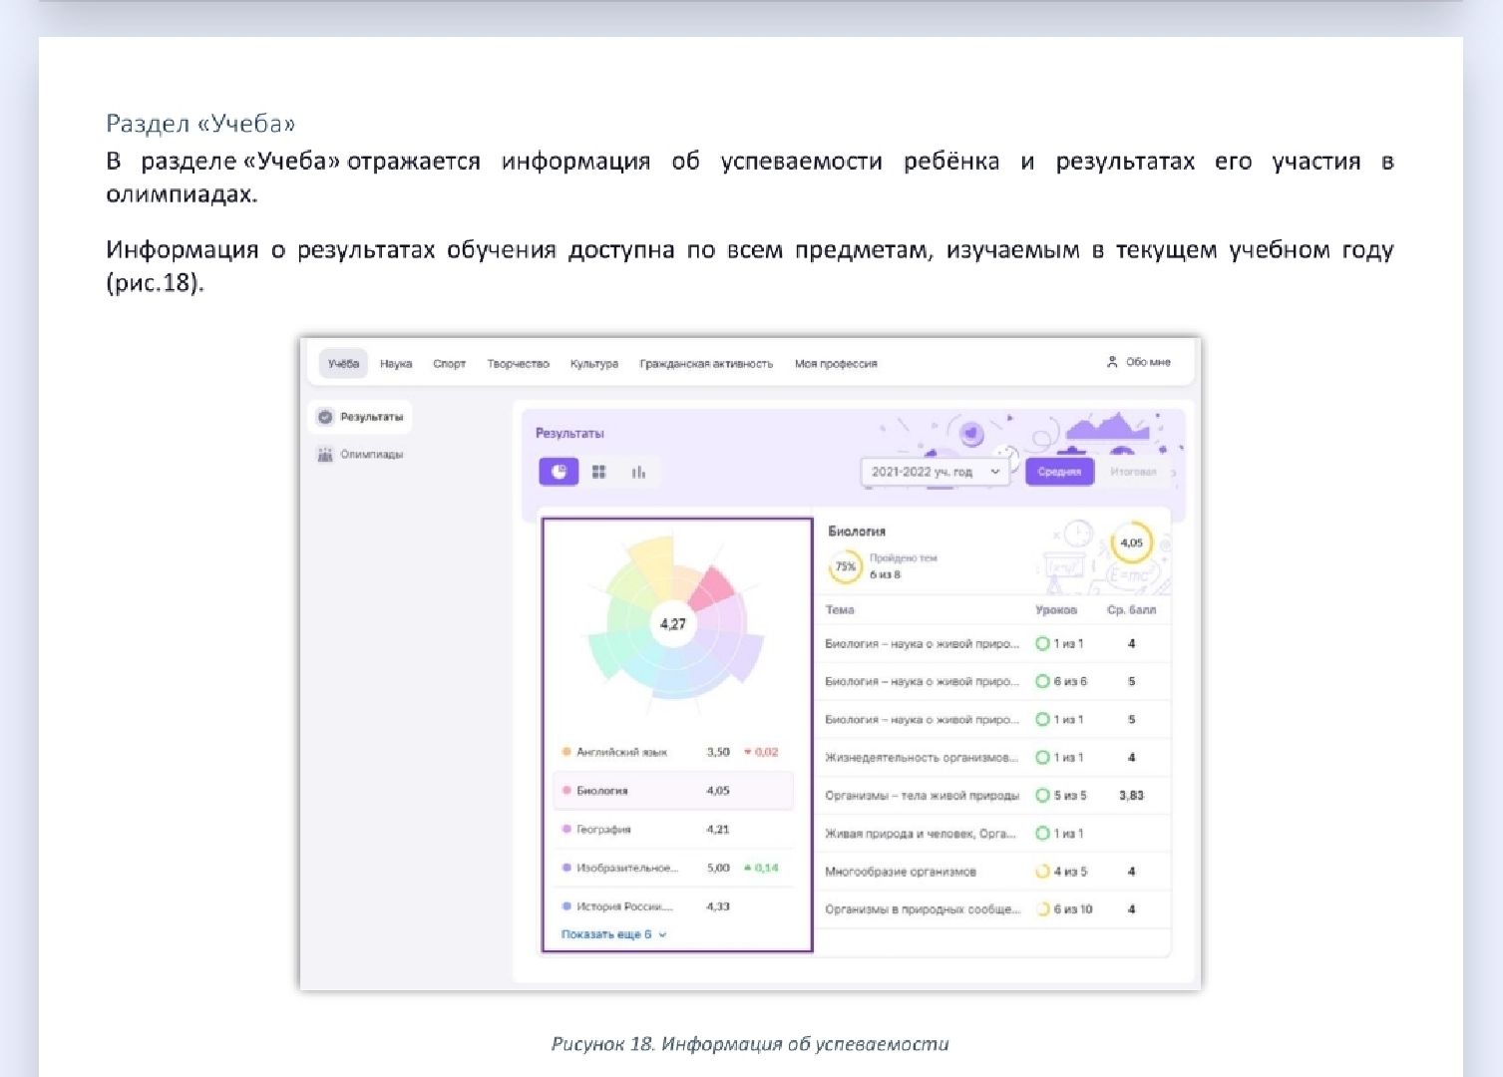The image size is (1503, 1077).
Task: Switch to the Наука tab
Action: [396, 363]
